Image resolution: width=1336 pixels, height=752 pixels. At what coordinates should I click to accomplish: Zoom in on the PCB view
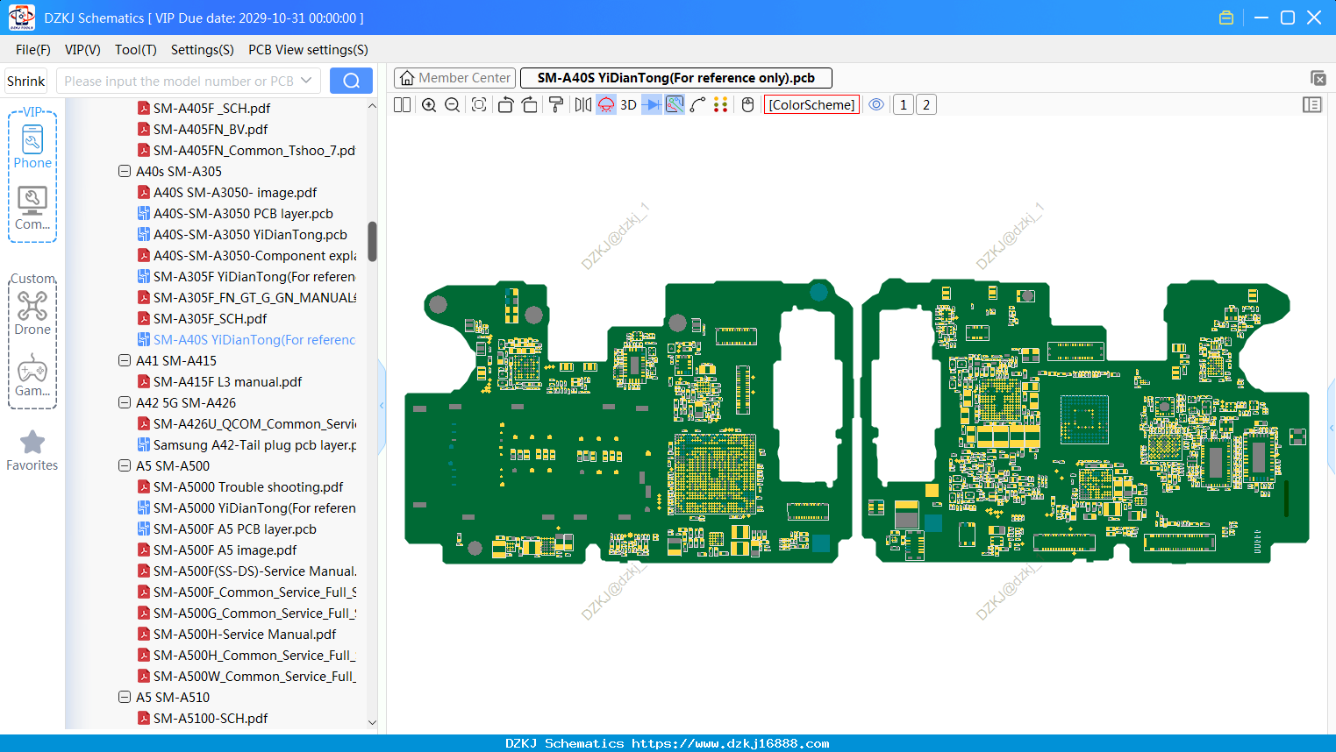pos(429,105)
